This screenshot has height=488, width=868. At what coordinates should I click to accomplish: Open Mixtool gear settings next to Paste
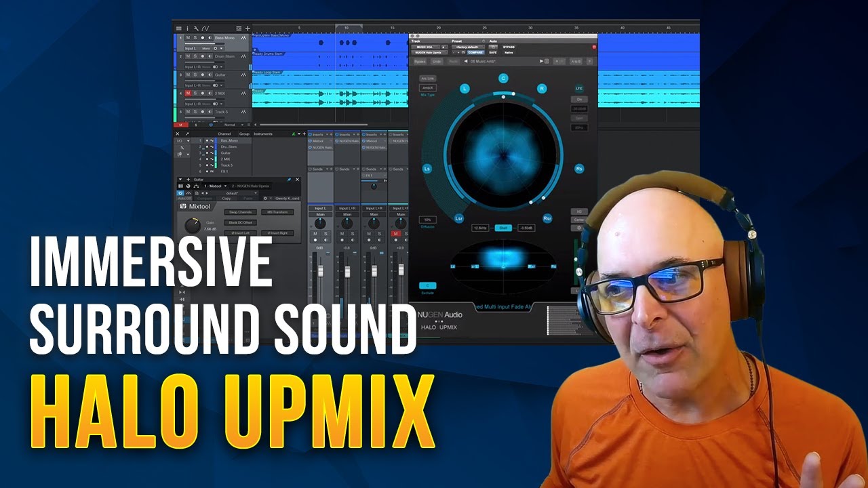click(265, 199)
